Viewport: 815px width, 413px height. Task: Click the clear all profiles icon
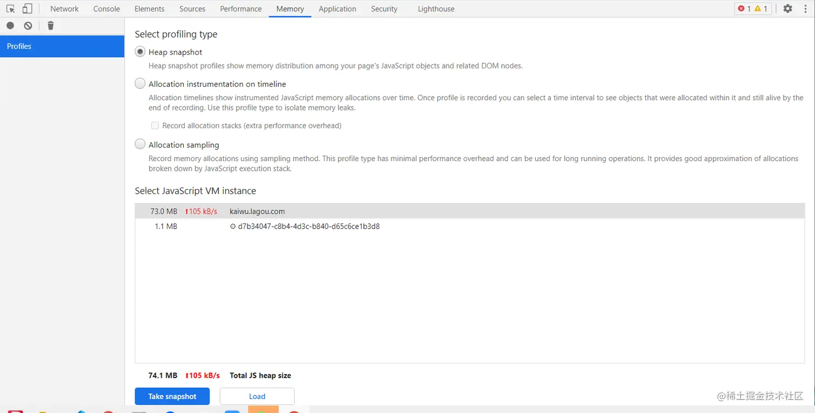tap(28, 25)
